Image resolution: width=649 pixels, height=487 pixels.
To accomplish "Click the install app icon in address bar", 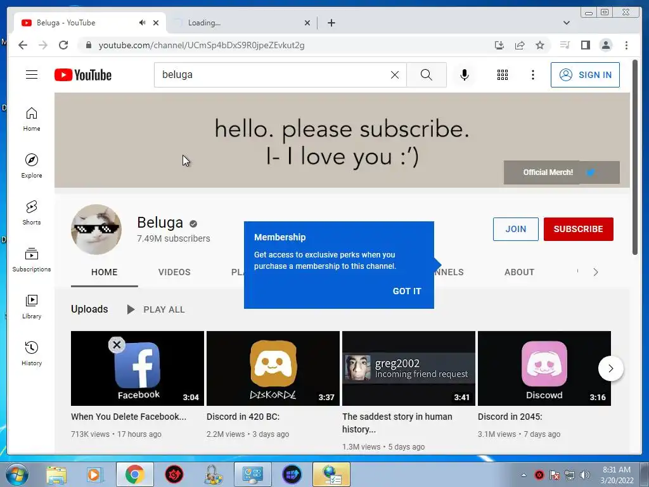I will 499,45.
